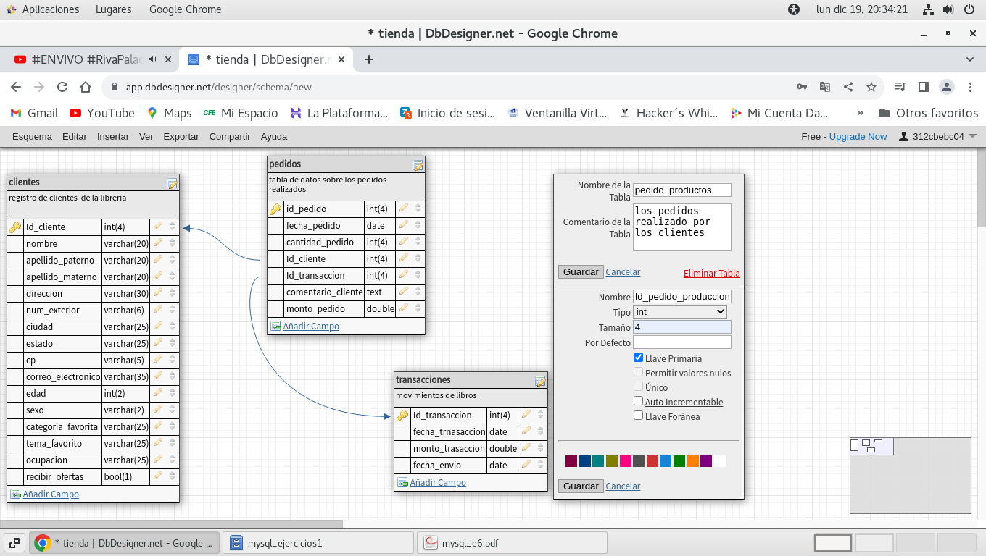986x556 pixels.
Task: Open the Exportar menu
Action: point(181,136)
